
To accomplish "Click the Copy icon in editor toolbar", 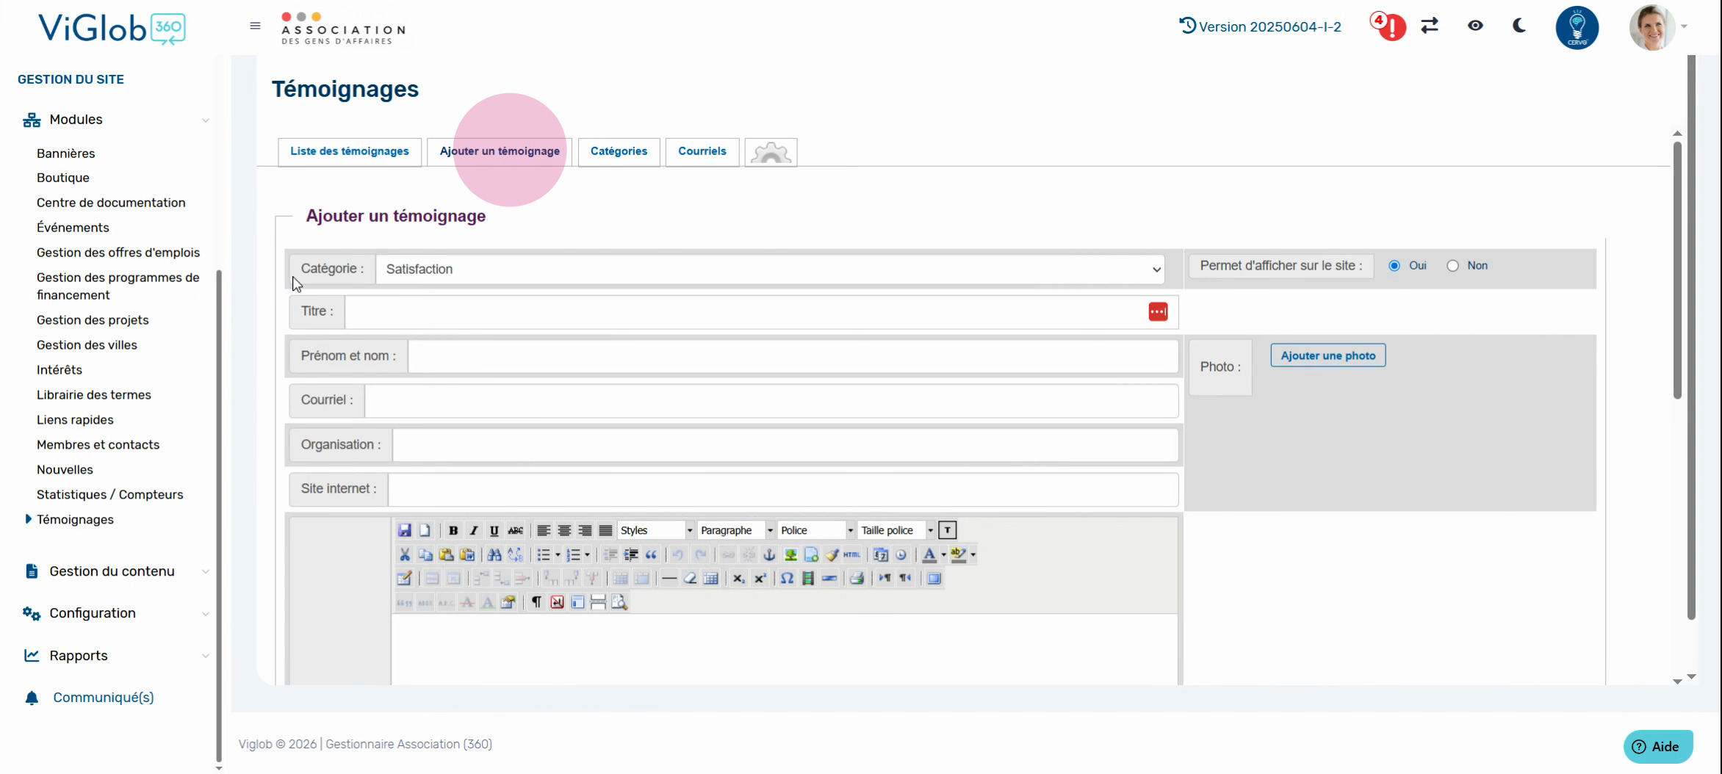I will [x=425, y=554].
